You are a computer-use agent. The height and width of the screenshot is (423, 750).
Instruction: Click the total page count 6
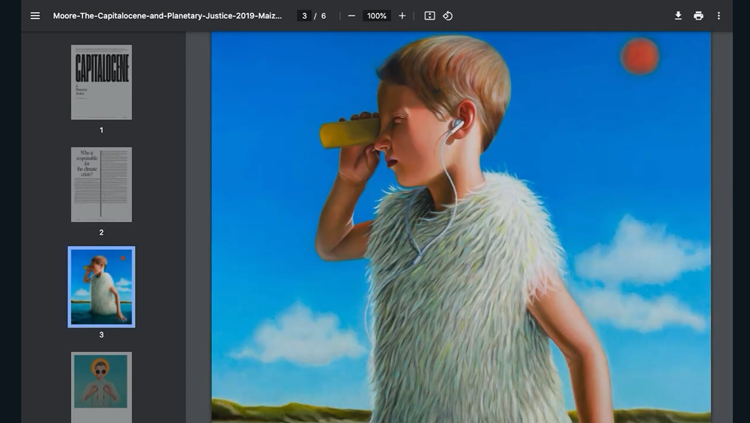323,16
